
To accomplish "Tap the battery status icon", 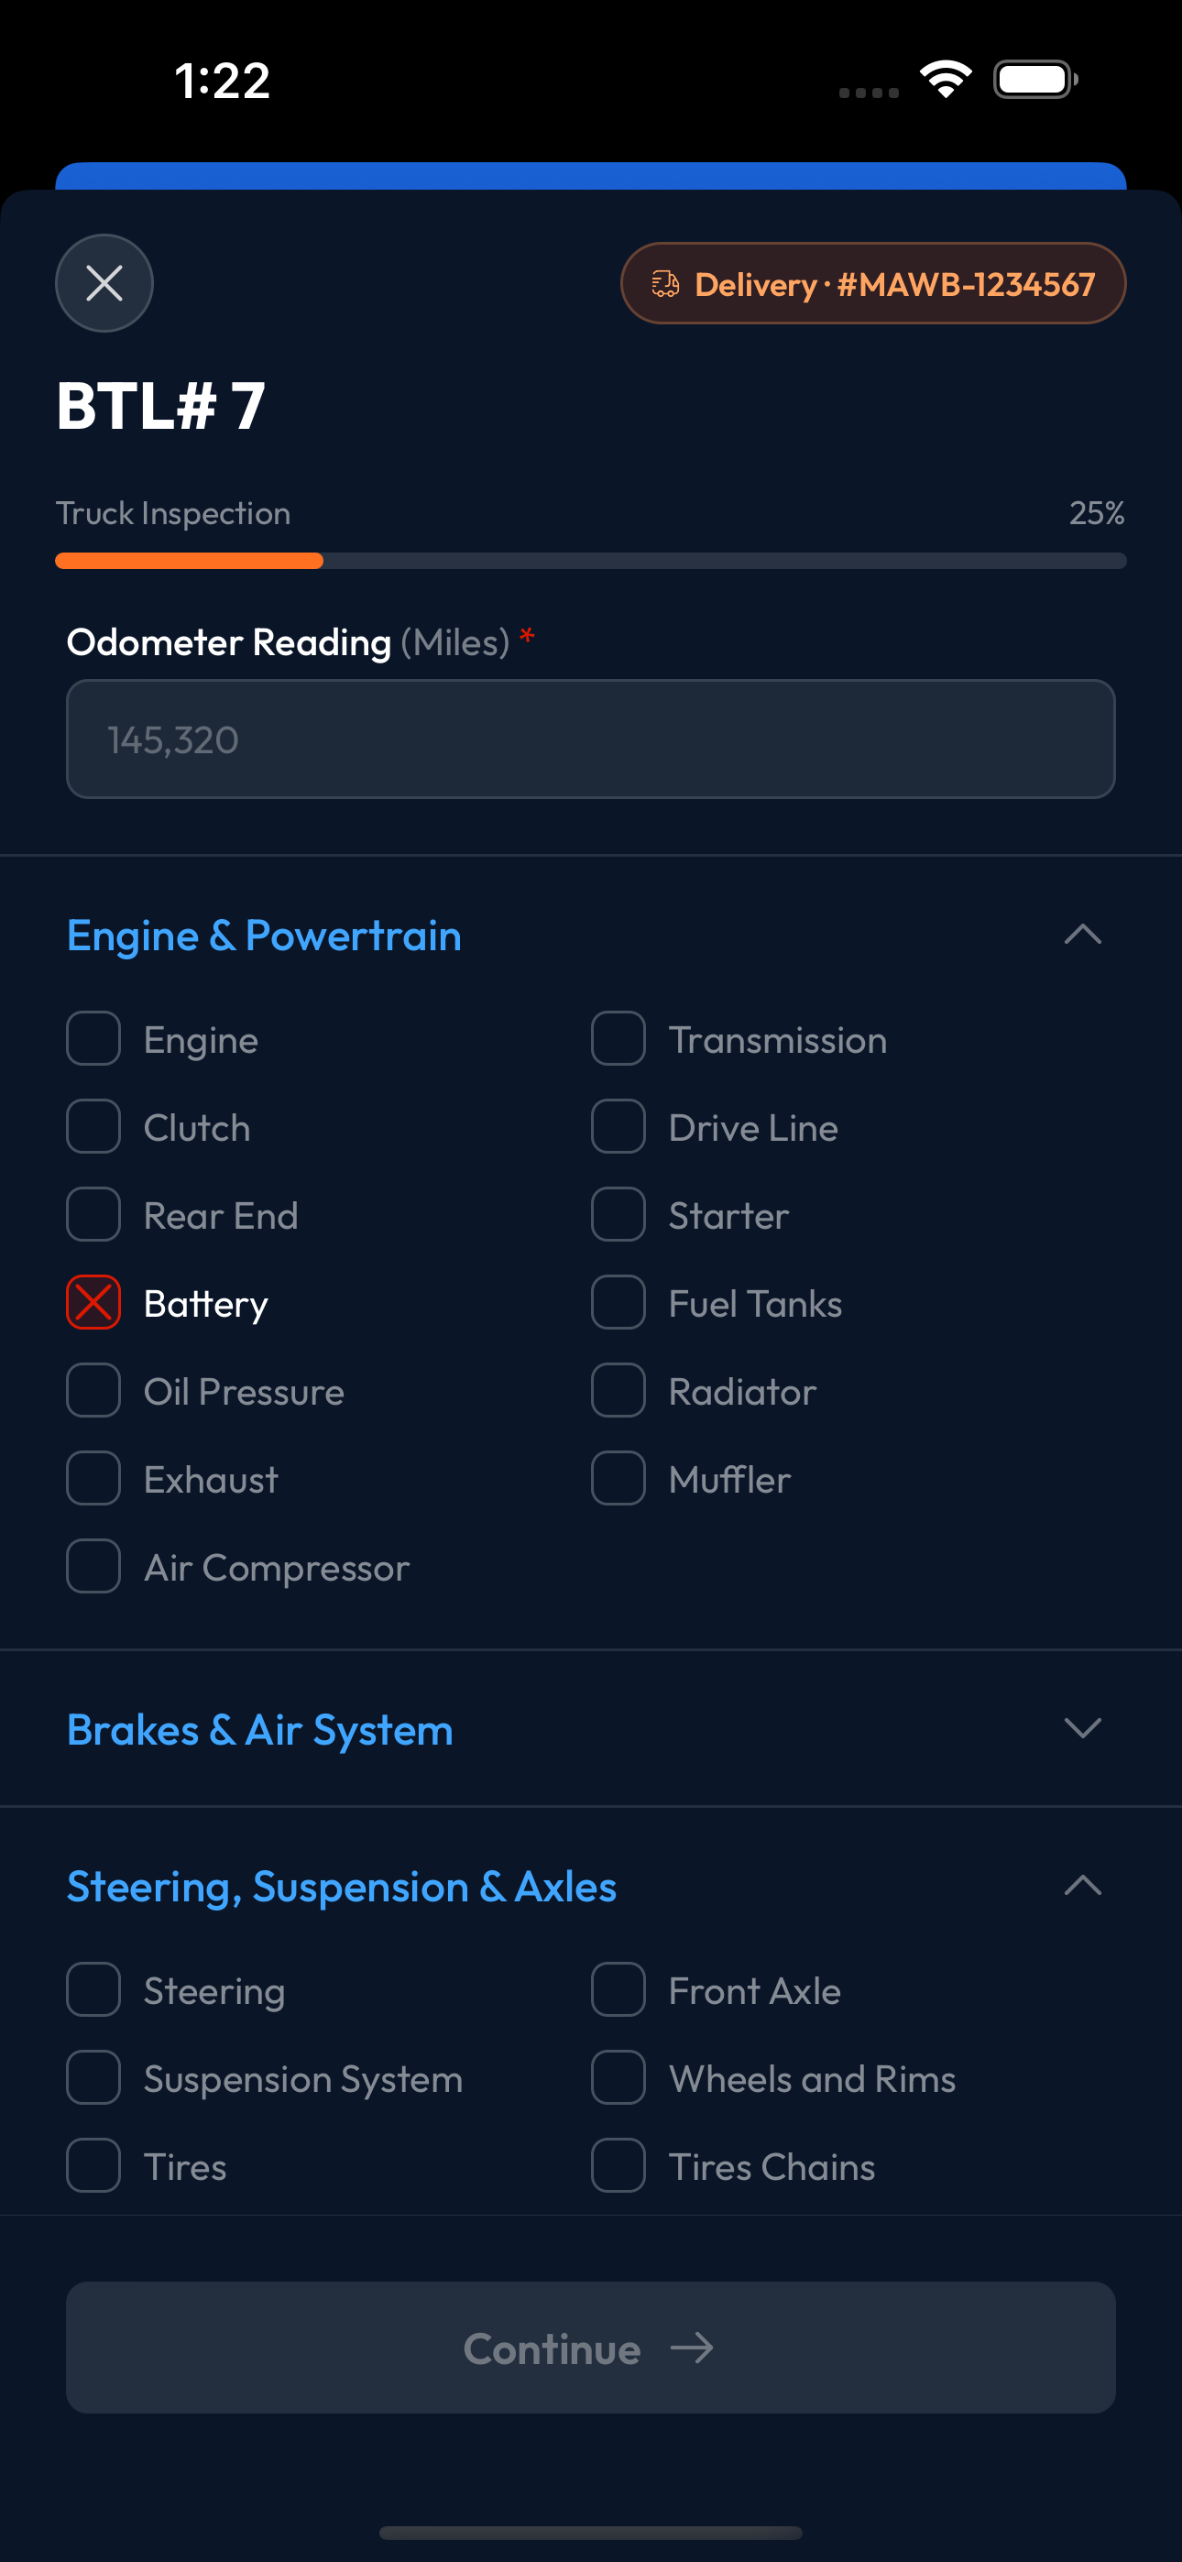I will [1035, 80].
